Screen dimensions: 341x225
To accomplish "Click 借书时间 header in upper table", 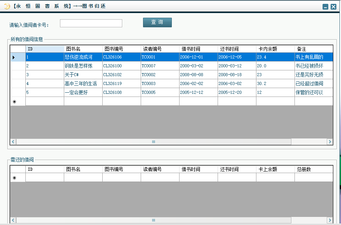I will pos(198,49).
